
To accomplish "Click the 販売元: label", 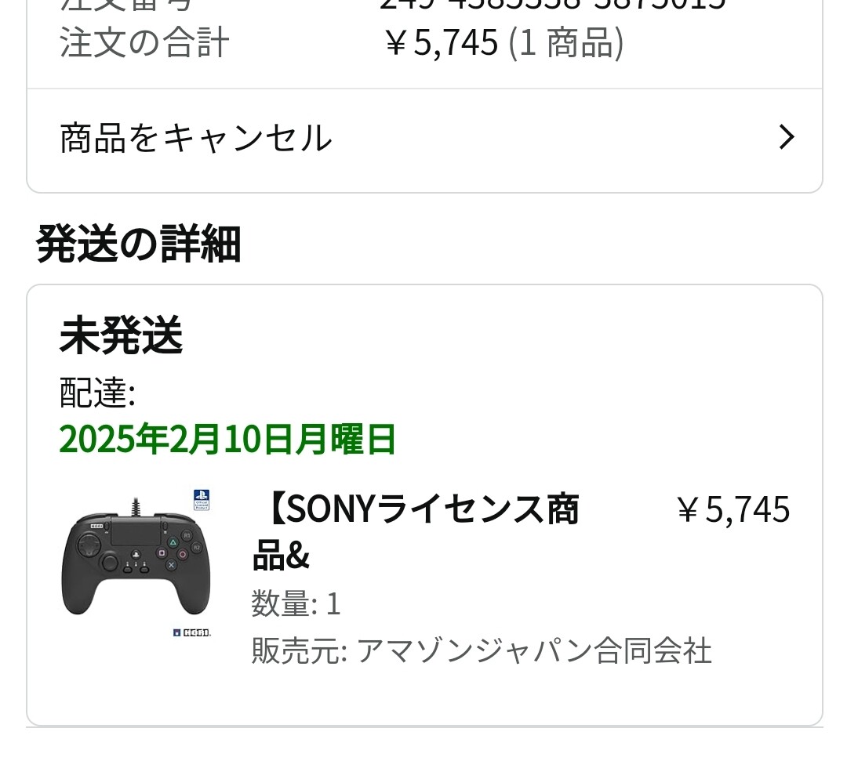I will (x=299, y=651).
